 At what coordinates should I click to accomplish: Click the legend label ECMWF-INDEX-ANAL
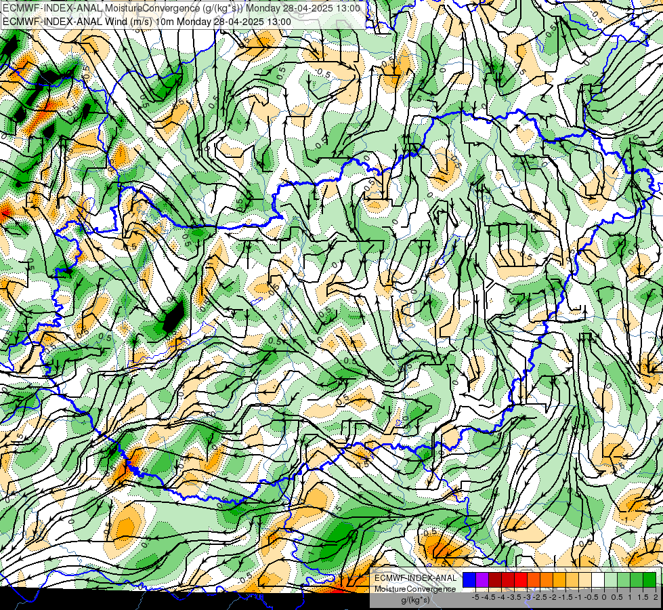click(415, 578)
